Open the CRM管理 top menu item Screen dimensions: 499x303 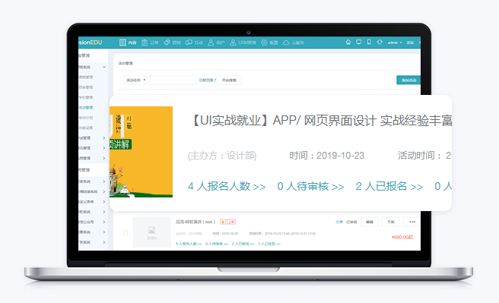pos(243,43)
